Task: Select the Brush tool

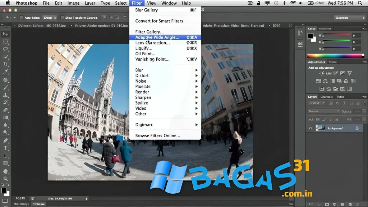Action: click(5, 88)
